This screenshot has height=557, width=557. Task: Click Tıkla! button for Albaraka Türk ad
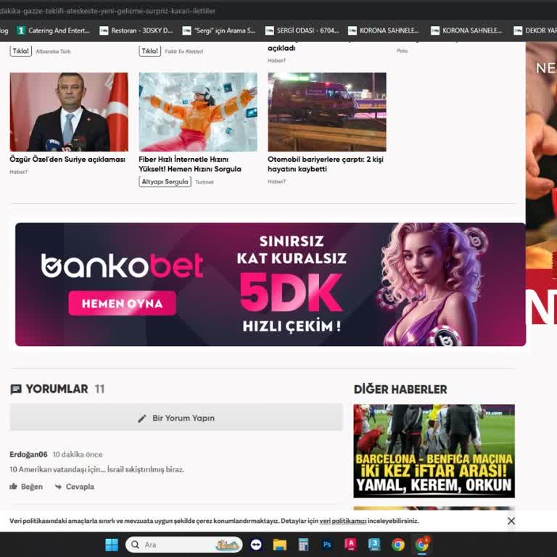click(20, 51)
